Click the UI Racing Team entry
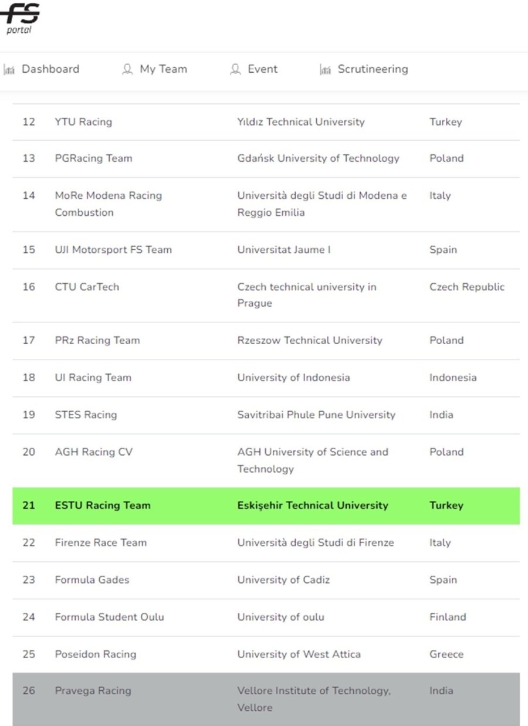Image resolution: width=528 pixels, height=726 pixels. (x=93, y=378)
